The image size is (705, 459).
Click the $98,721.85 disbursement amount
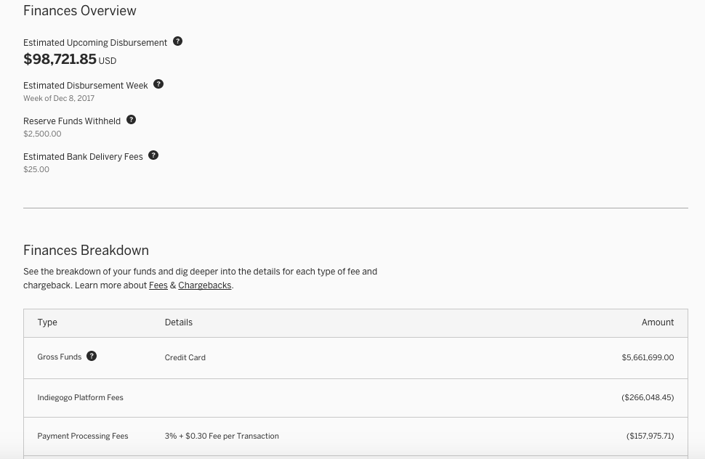pyautogui.click(x=60, y=60)
